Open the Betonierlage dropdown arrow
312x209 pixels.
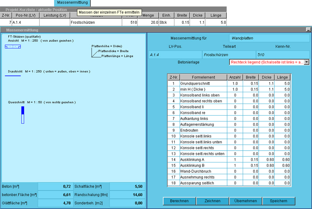[307, 62]
